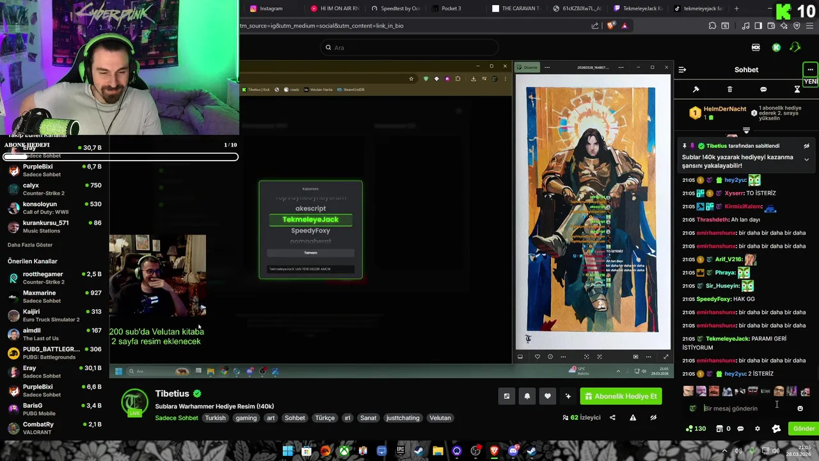Collapse the Sohbet chat panel arrow icon
Viewport: 819px width, 461px height.
[x=682, y=70]
